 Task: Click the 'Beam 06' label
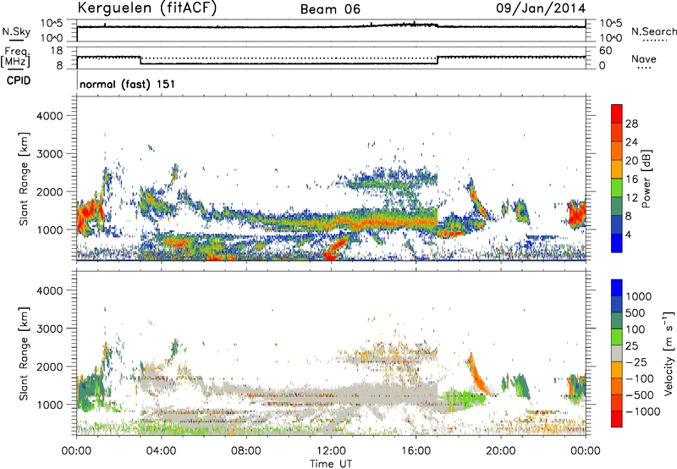tap(330, 9)
